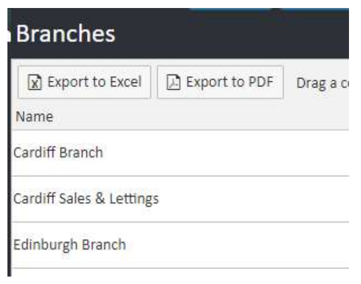Click the column grouping drop area
The image size is (361, 284).
[x=322, y=82]
